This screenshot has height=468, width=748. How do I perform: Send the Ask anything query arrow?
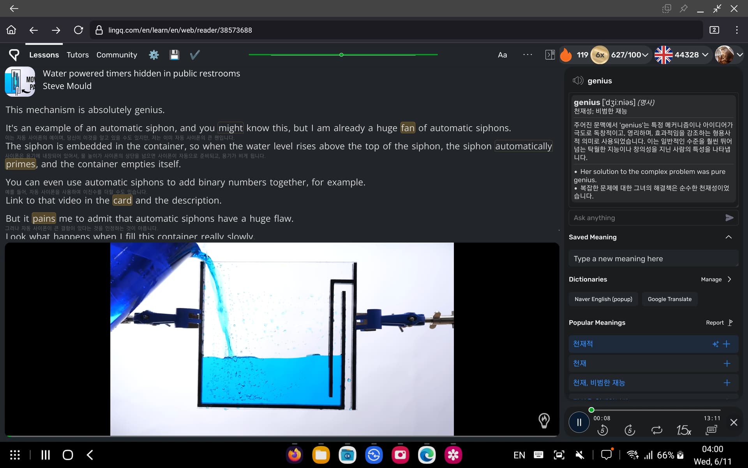[729, 218]
